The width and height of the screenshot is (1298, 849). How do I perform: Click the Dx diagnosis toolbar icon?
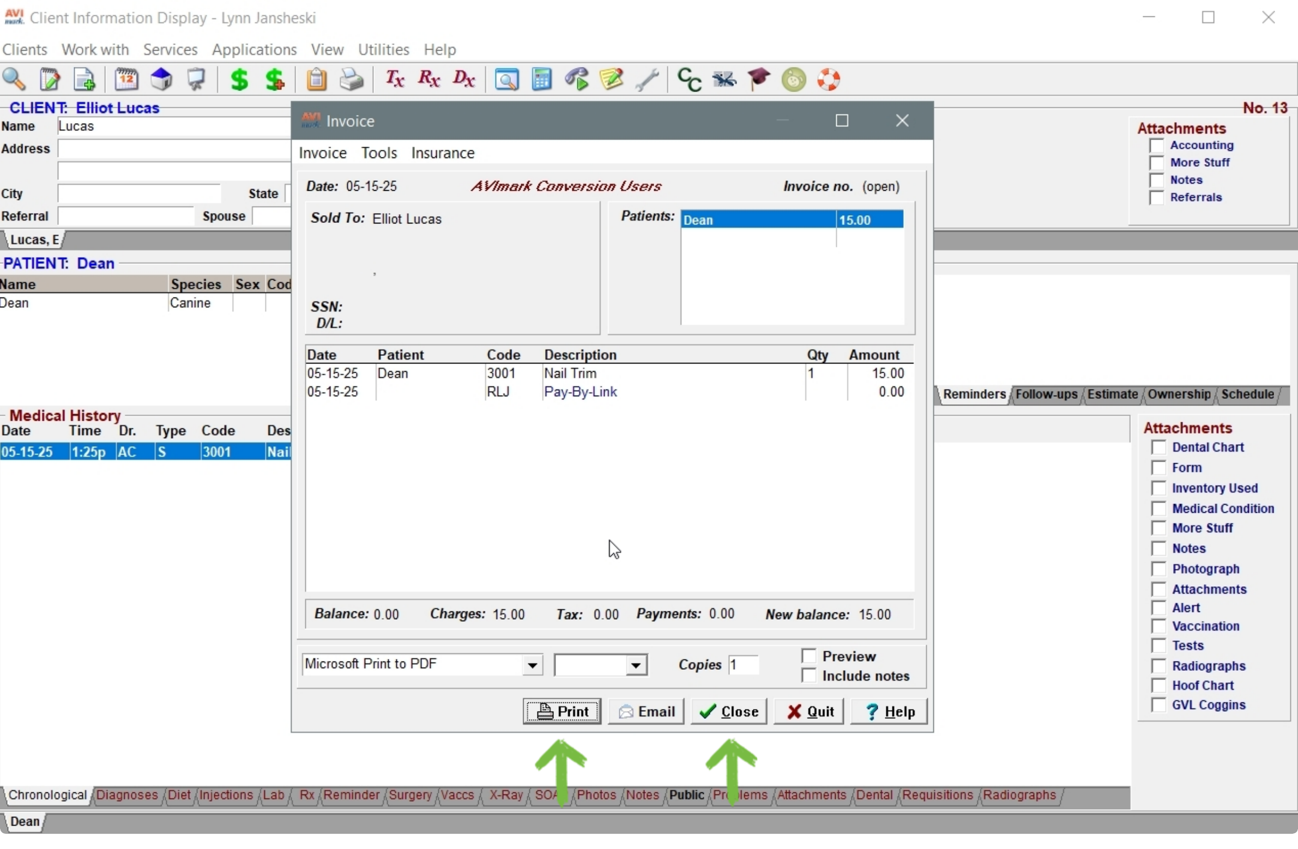[464, 80]
